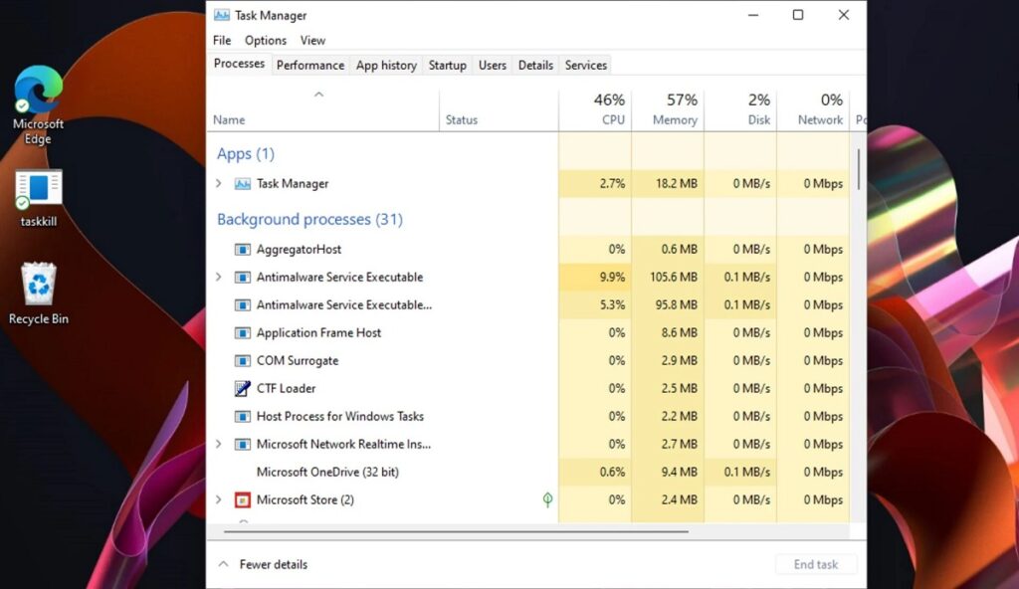Click the 95.8 MB memory cell
Image resolution: width=1019 pixels, height=589 pixels.
[668, 304]
